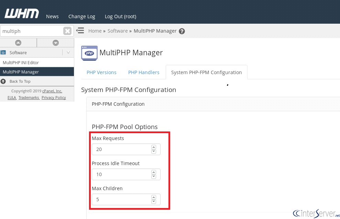The image size is (340, 219).
Task: Click the PHP-FPM Pool Options heading
Action: (125, 127)
